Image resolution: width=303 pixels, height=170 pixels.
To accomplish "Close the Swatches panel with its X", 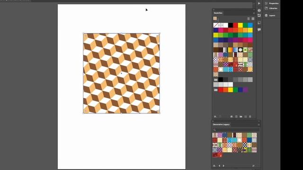I will 214,9.
